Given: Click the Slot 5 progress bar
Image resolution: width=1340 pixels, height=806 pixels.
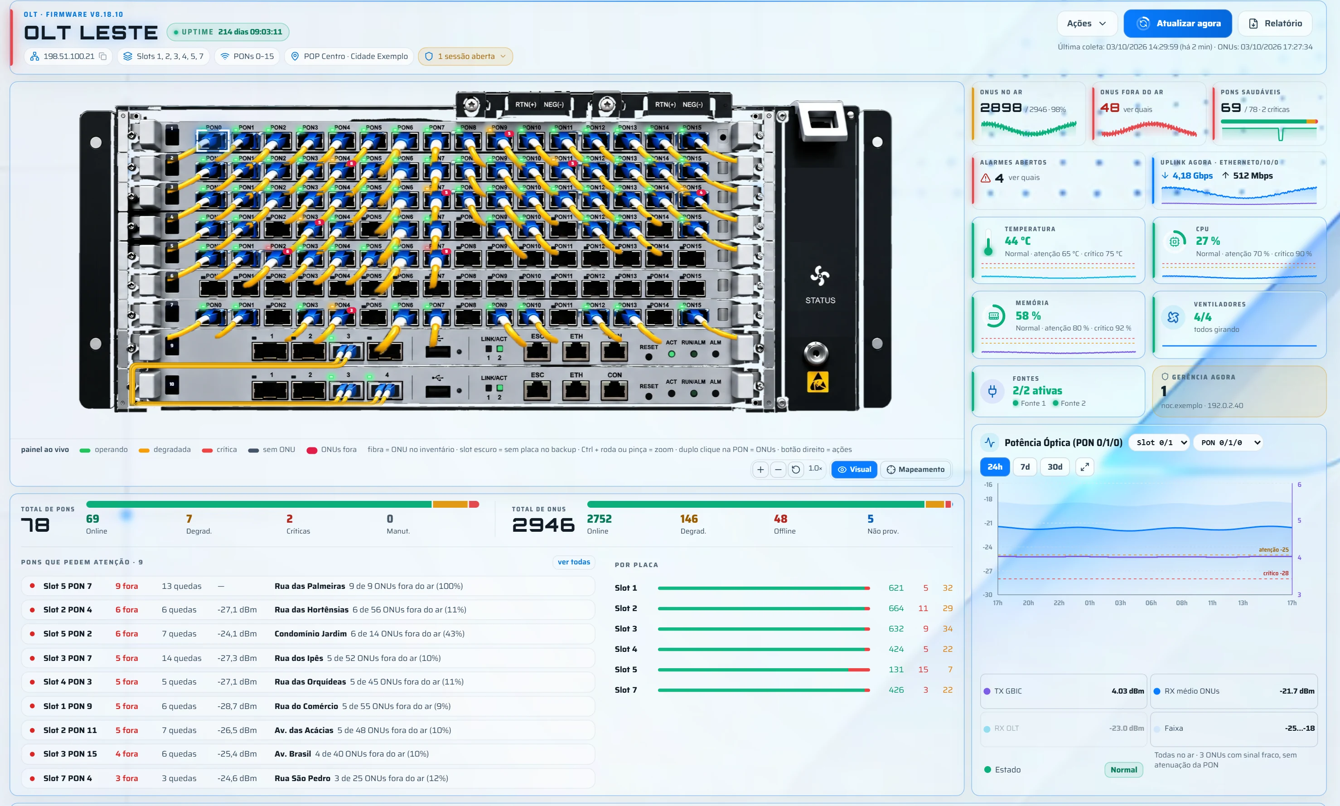Looking at the screenshot, I should click(764, 670).
